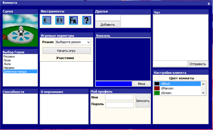This screenshot has height=130, width=213.
Task: Choose hero Лиза from the list
Action: 20,60
